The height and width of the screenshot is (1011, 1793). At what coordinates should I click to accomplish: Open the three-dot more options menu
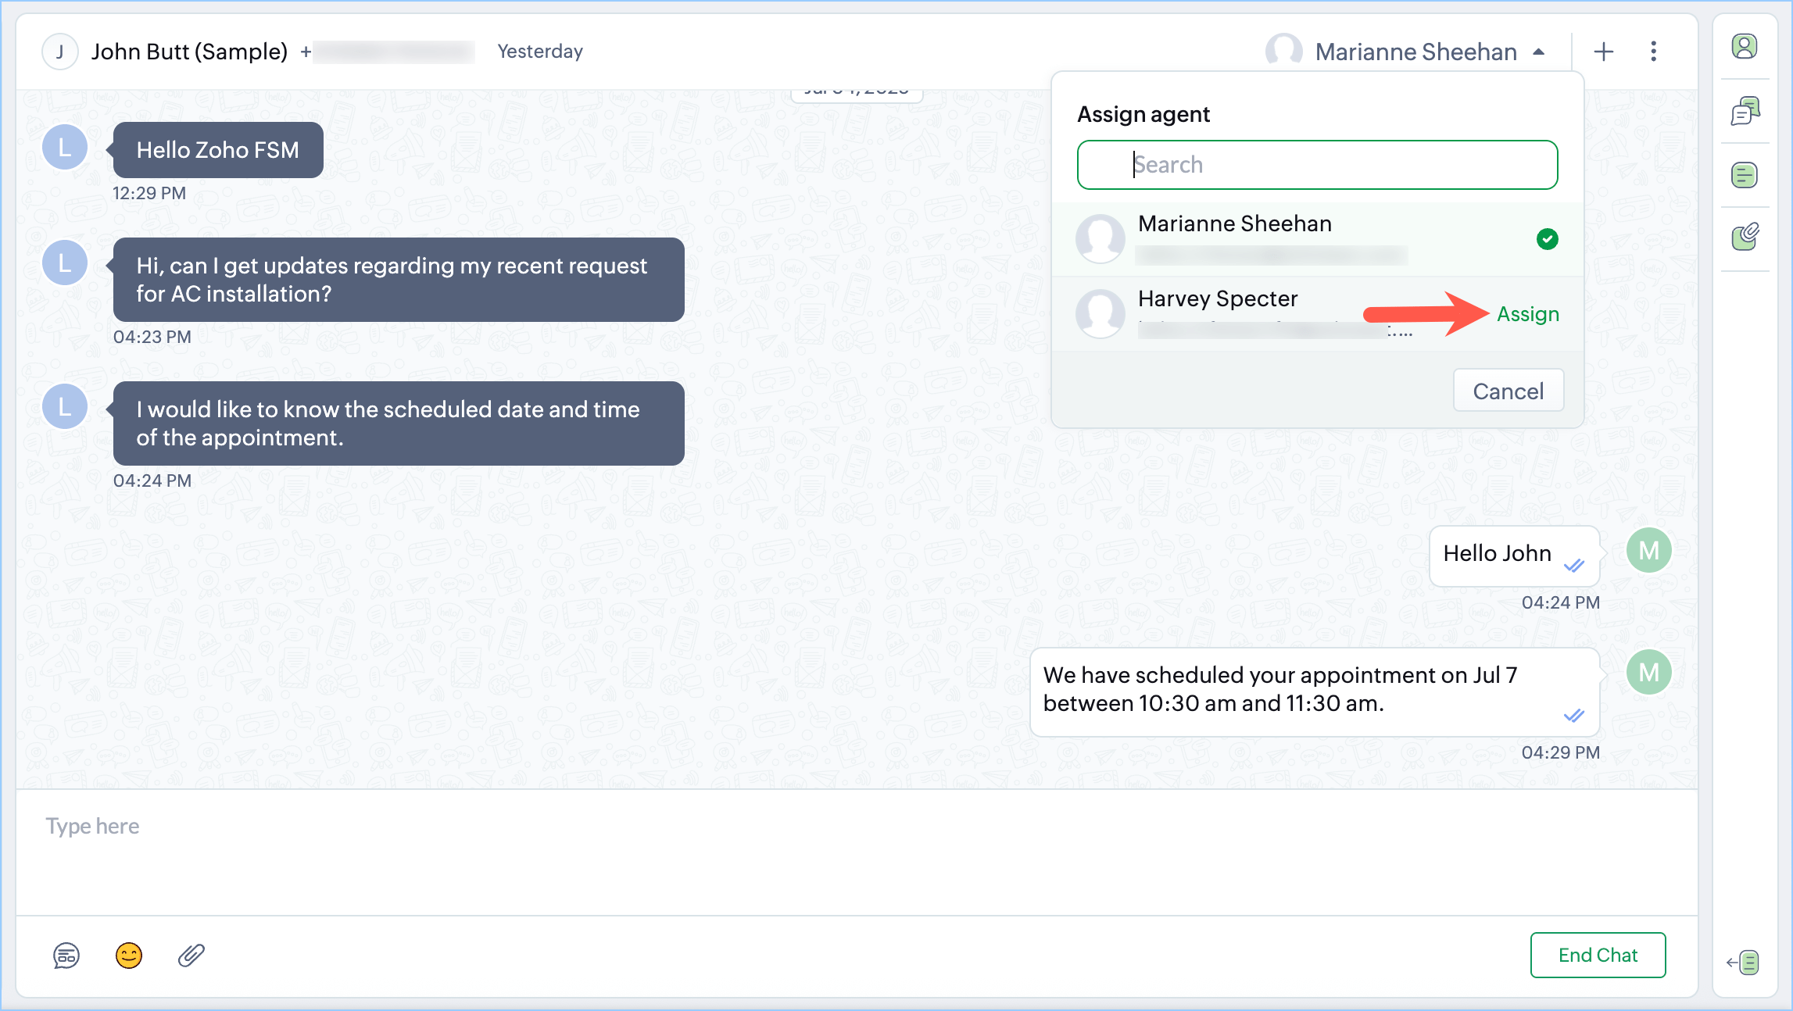(x=1653, y=52)
